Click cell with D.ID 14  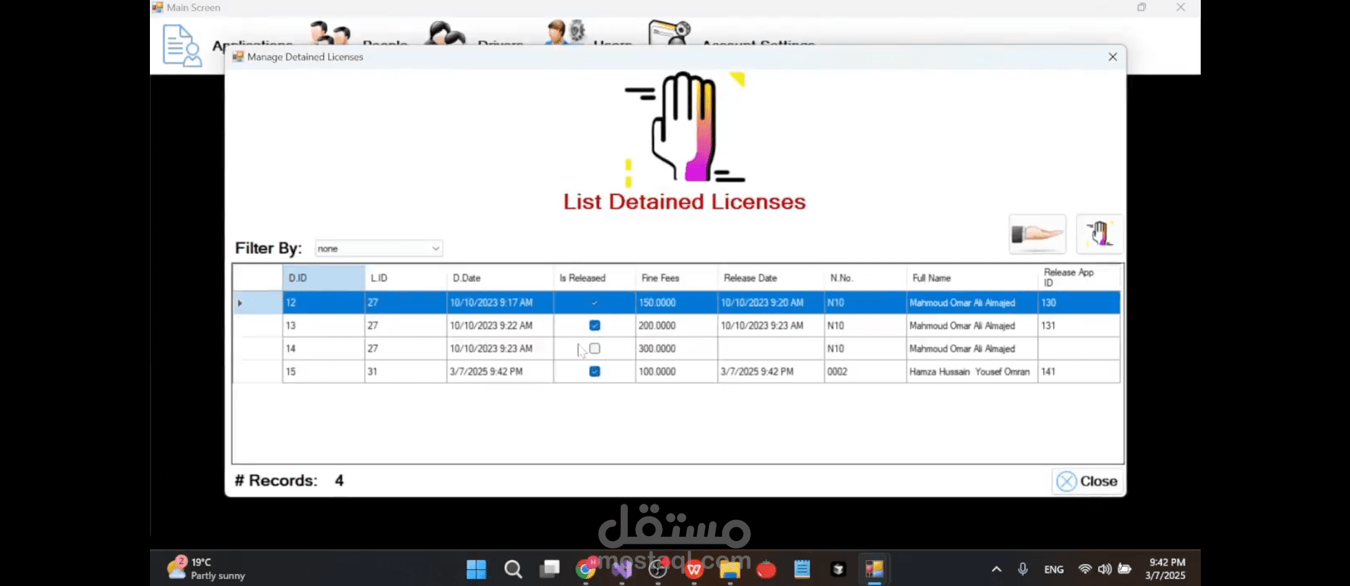coord(324,348)
